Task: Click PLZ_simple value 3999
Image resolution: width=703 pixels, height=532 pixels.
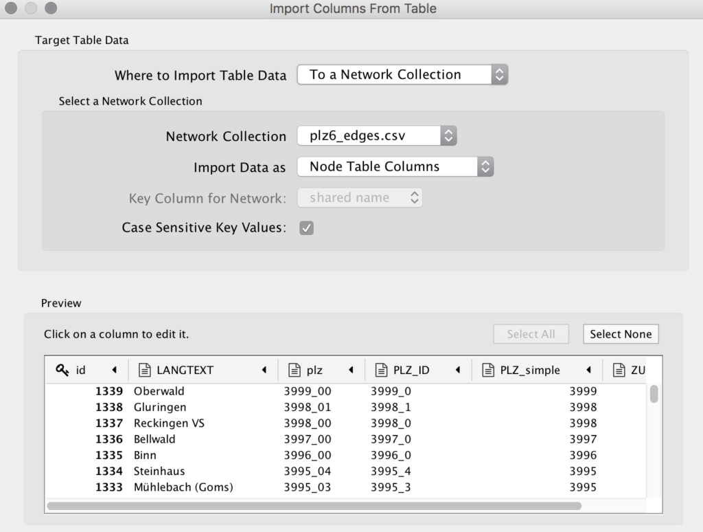Action: pyautogui.click(x=584, y=391)
